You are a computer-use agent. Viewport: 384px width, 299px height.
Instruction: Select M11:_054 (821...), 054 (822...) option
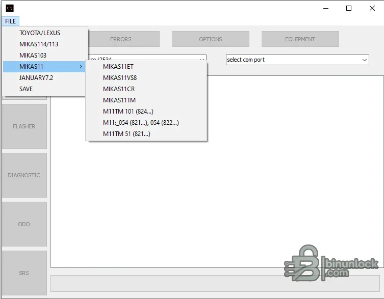146,123
